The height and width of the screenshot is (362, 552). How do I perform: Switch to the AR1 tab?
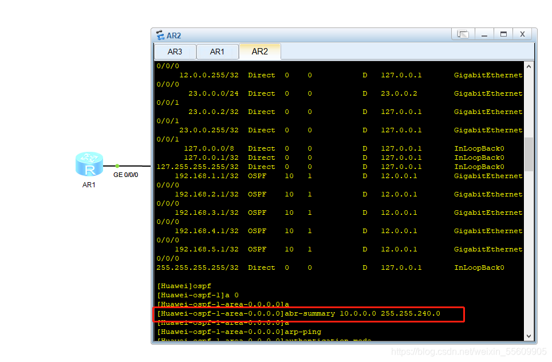217,52
